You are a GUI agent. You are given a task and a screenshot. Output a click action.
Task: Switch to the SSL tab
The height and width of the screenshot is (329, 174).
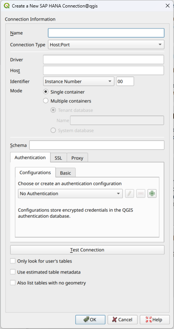[x=58, y=158]
